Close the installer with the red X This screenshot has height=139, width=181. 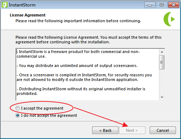173,5
